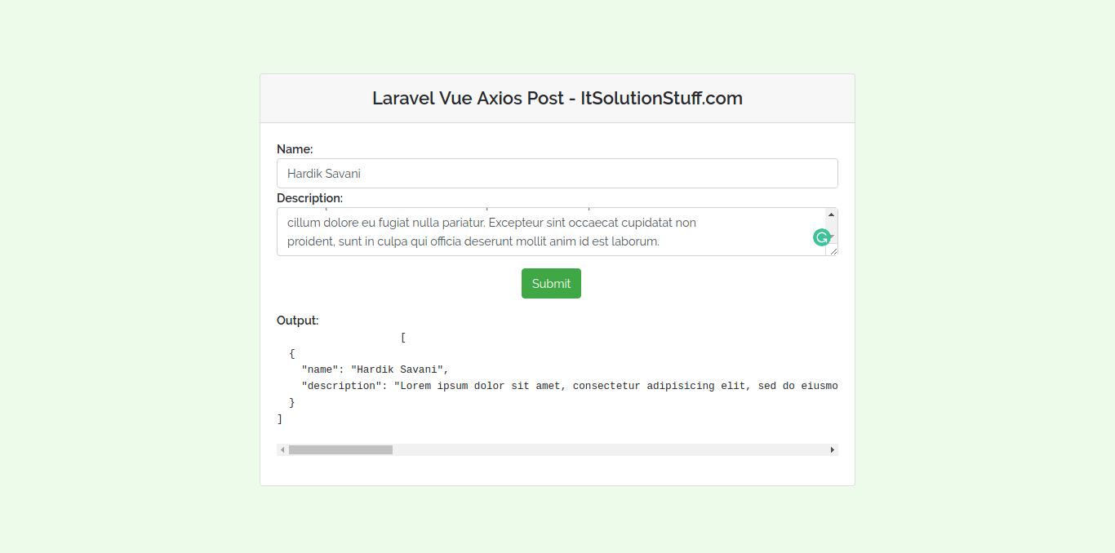Open Grammarly suggestions for the description text
This screenshot has width=1115, height=553.
[822, 237]
